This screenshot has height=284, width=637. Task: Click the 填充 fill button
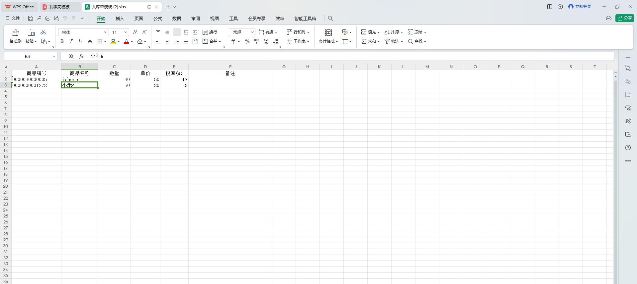click(370, 32)
